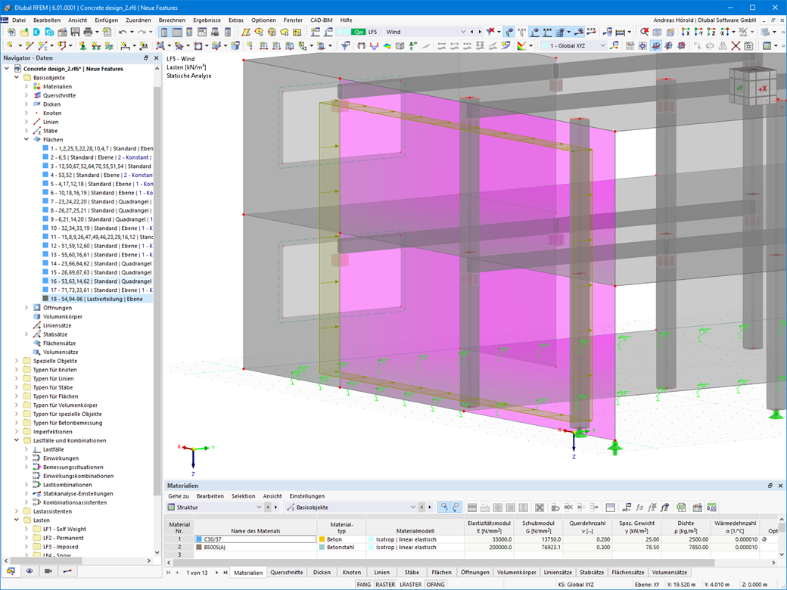Open the Basisobjekte dropdown in Materialien panel

coord(413,508)
